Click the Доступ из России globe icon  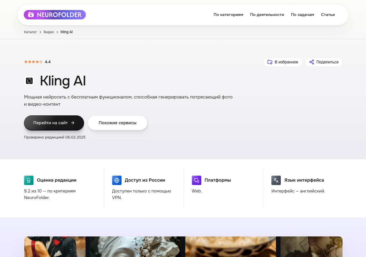[117, 180]
